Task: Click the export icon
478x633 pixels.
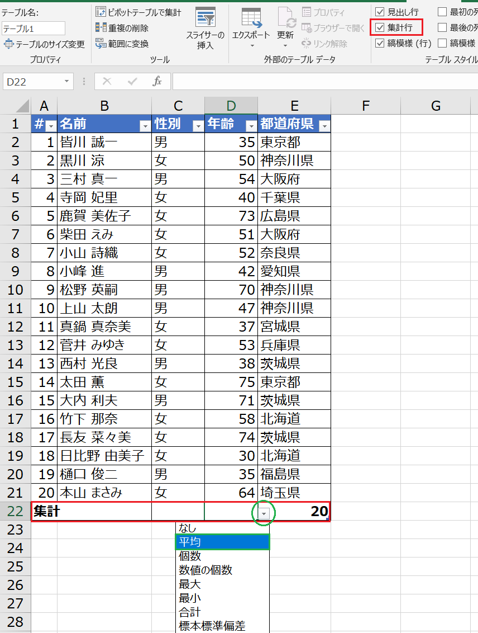Action: coord(251,18)
